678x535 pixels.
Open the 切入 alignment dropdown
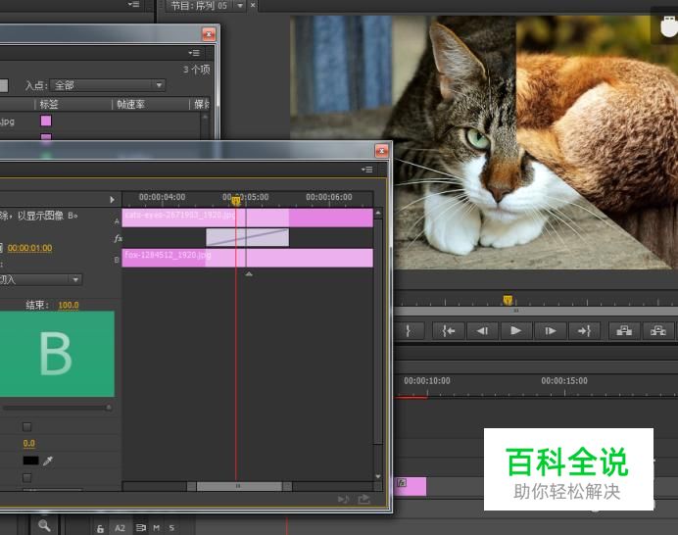pyautogui.click(x=40, y=280)
